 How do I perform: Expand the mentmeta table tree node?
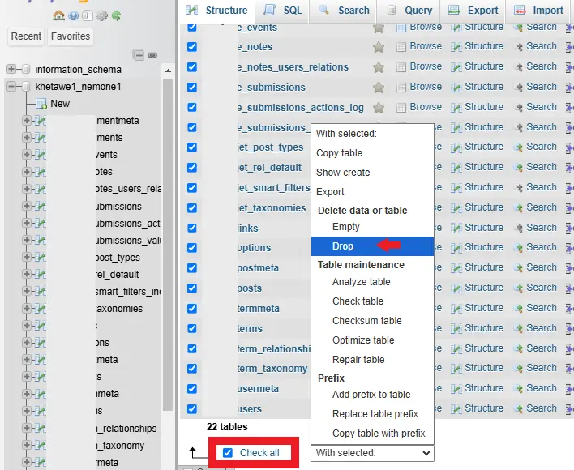click(26, 120)
